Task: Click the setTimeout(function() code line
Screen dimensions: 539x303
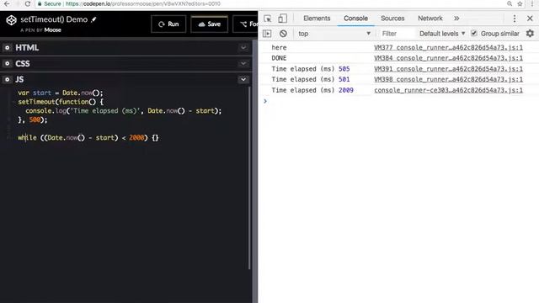Action: click(x=61, y=102)
